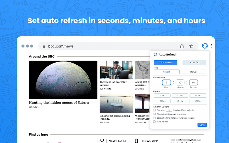Viewport: 229px width, 143px height.
Task: Click the NEWS APP link
Action: pyautogui.click(x=150, y=141)
